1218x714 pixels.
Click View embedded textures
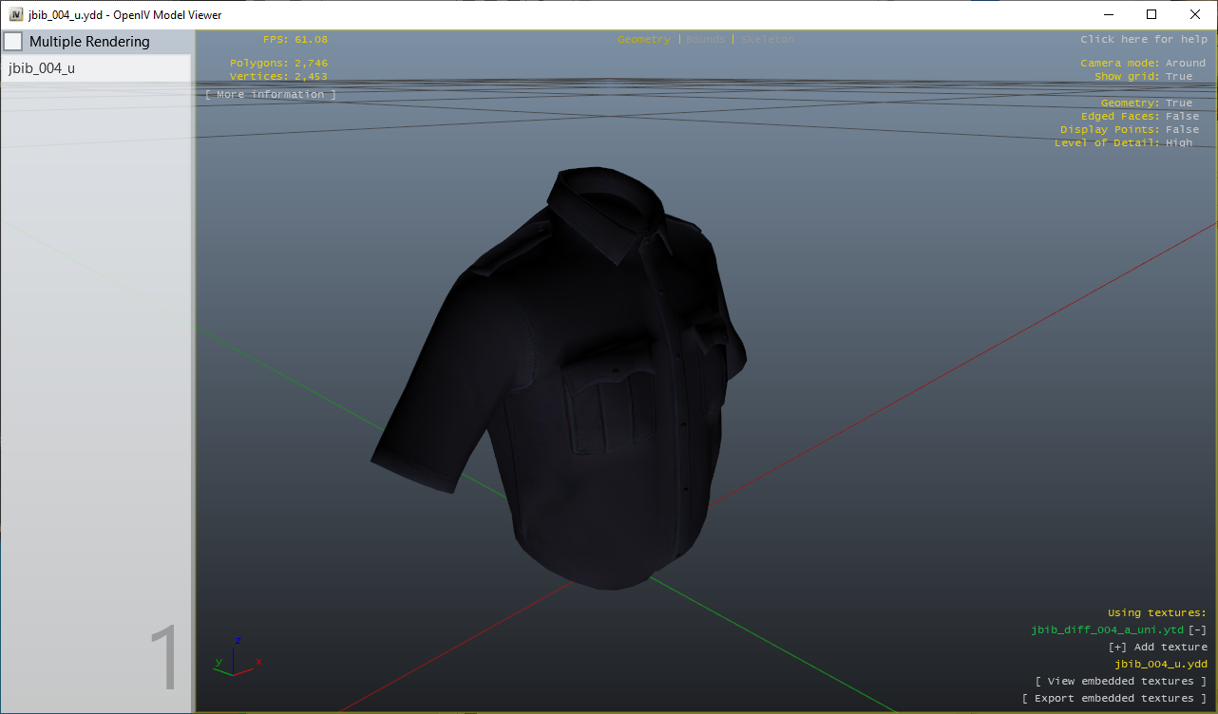pyautogui.click(x=1121, y=681)
